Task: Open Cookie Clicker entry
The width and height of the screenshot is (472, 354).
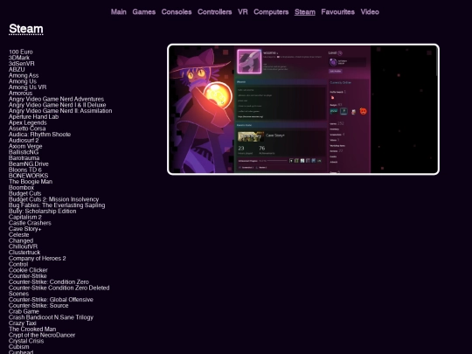Action: point(28,270)
